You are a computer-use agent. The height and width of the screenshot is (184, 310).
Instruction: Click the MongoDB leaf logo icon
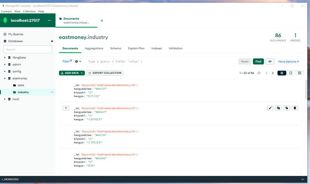tap(5, 20)
